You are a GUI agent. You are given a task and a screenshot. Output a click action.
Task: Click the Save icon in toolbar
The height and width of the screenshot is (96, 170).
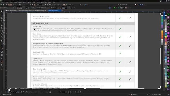pos(7,5)
